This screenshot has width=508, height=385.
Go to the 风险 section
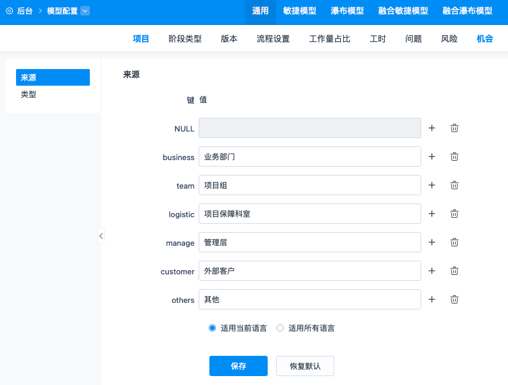click(449, 39)
